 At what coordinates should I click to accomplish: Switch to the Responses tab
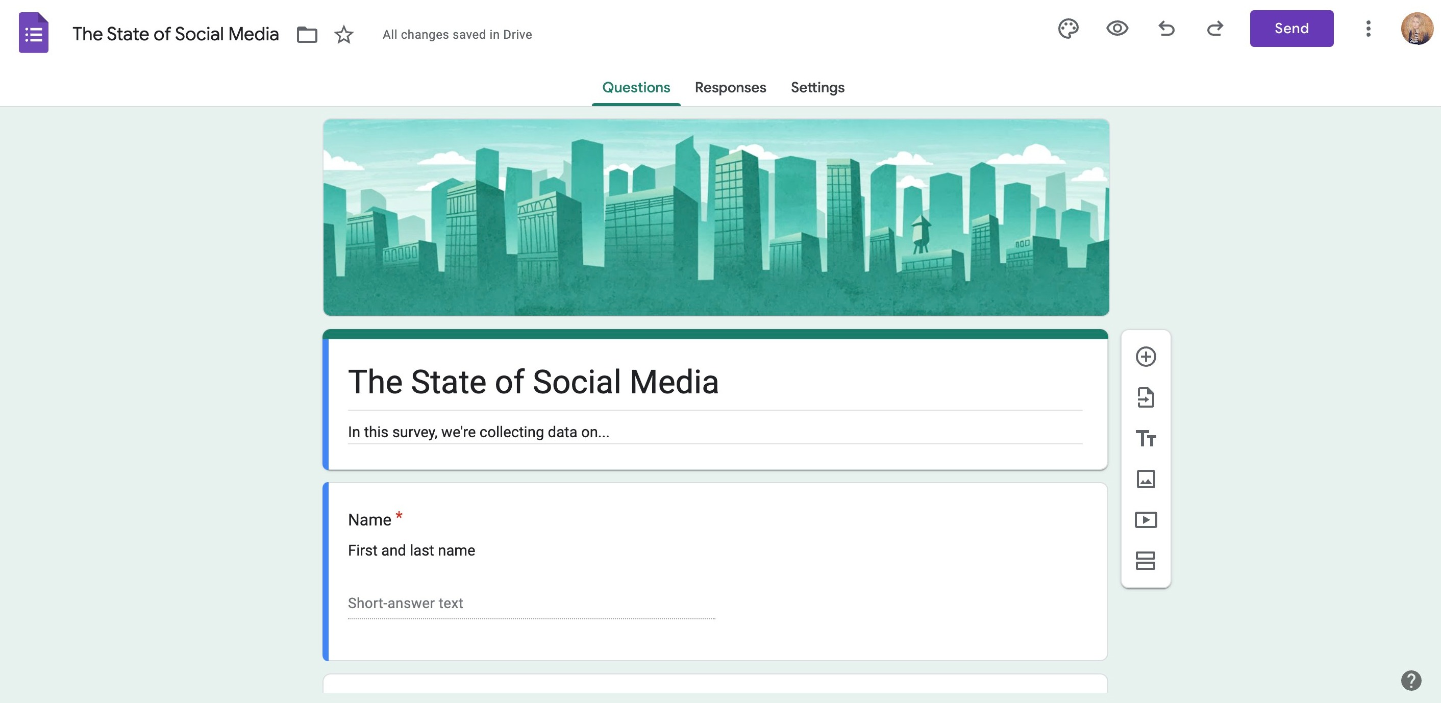730,88
